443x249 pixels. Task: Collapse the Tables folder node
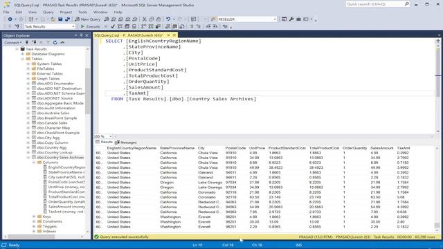23,59
